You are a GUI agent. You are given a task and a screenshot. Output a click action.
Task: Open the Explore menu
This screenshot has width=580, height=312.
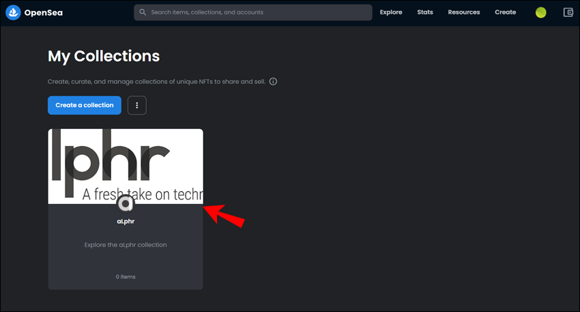pyautogui.click(x=390, y=12)
